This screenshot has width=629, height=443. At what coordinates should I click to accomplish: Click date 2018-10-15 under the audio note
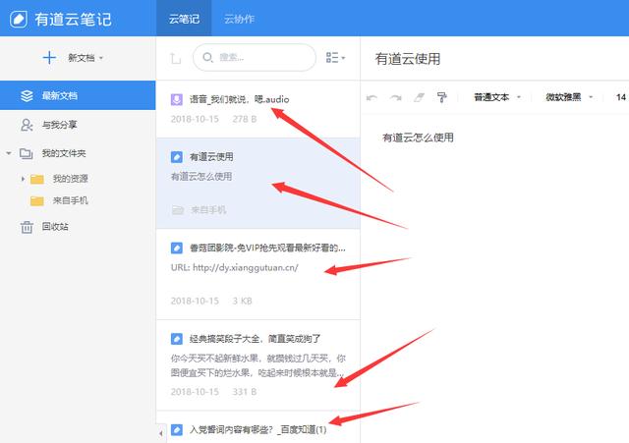click(x=195, y=119)
